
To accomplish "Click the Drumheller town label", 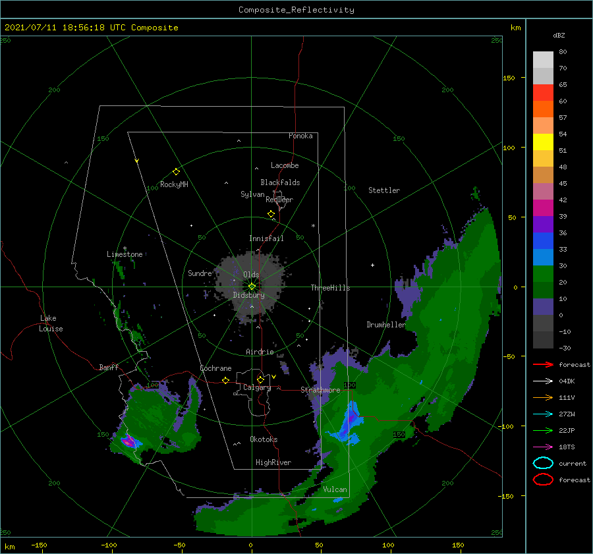I will click(x=386, y=325).
